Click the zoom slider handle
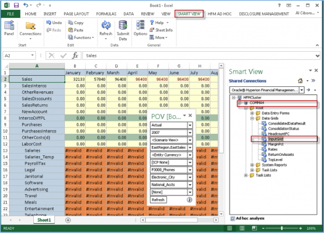The height and width of the screenshot is (233, 324). click(281, 228)
